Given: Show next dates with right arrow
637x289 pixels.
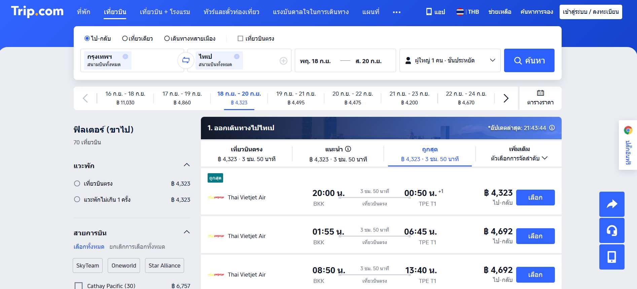Looking at the screenshot, I should pyautogui.click(x=505, y=98).
